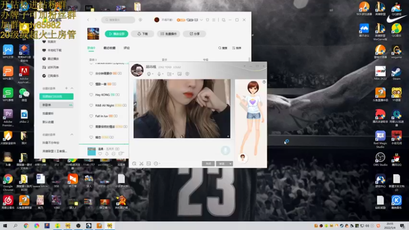Like the song R&B All Night
Viewport: 409px width, 230px height.
(x=91, y=105)
